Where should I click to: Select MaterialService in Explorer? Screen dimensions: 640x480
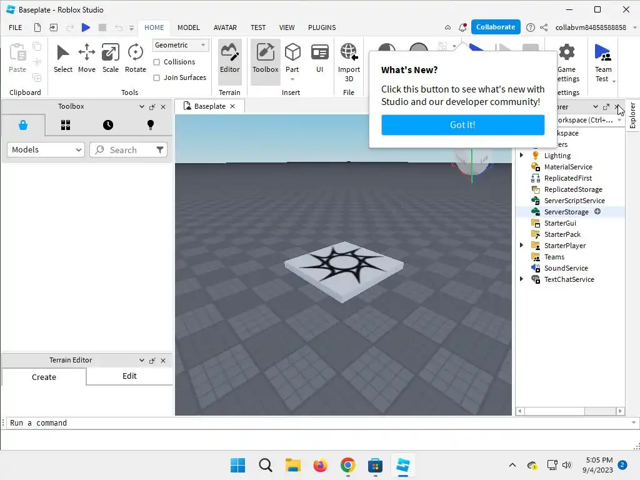567,167
